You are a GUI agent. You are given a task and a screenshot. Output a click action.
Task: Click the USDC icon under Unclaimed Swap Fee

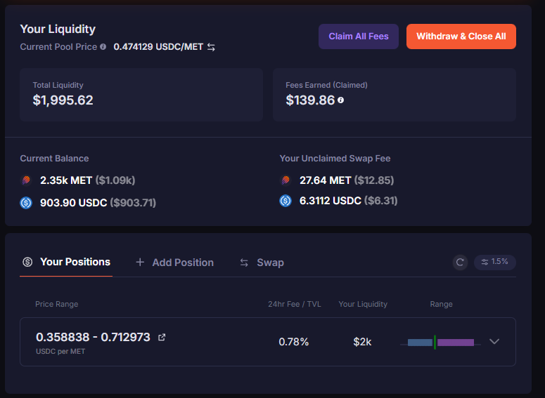click(286, 201)
